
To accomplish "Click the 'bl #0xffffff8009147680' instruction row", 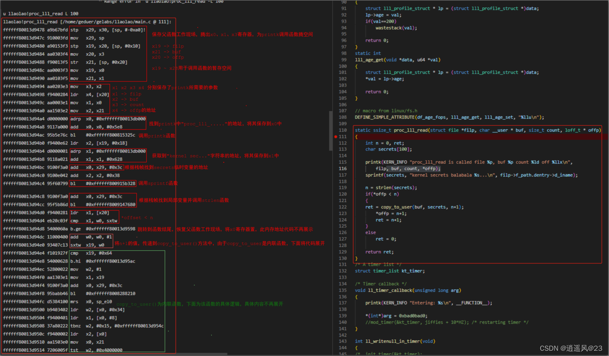I will click(x=69, y=205).
